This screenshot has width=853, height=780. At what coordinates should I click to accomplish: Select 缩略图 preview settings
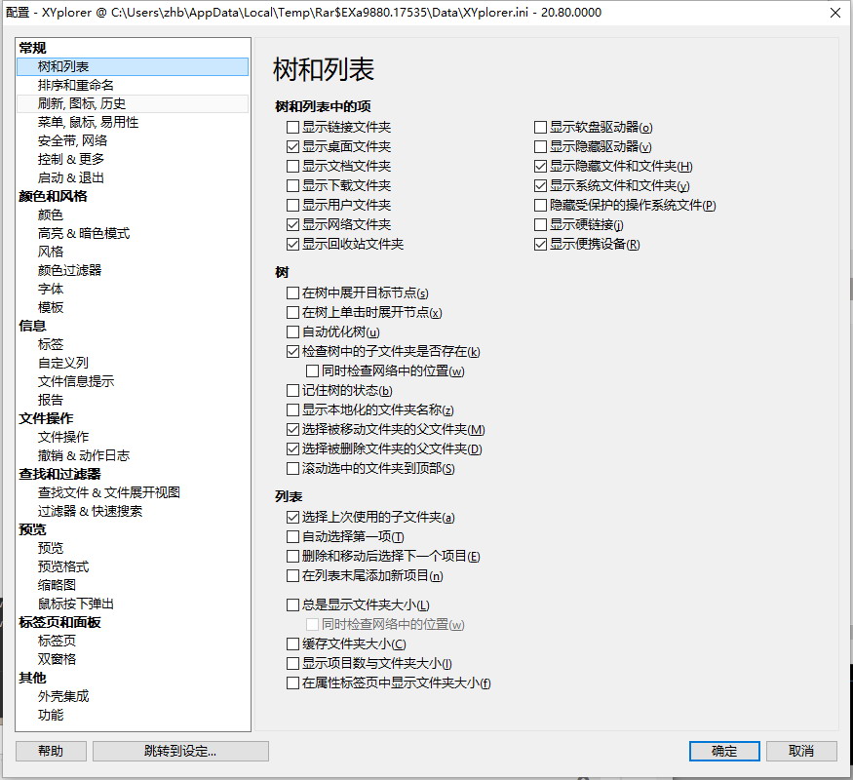pos(57,585)
